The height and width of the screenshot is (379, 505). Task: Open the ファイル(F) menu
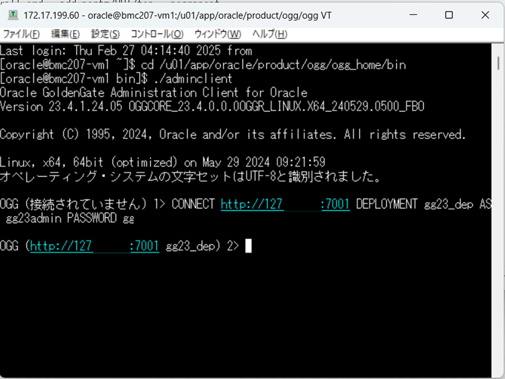(x=21, y=34)
